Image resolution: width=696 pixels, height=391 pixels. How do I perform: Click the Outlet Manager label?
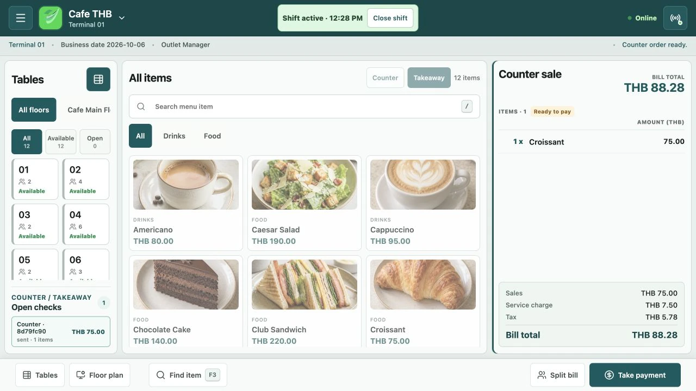[x=185, y=45]
